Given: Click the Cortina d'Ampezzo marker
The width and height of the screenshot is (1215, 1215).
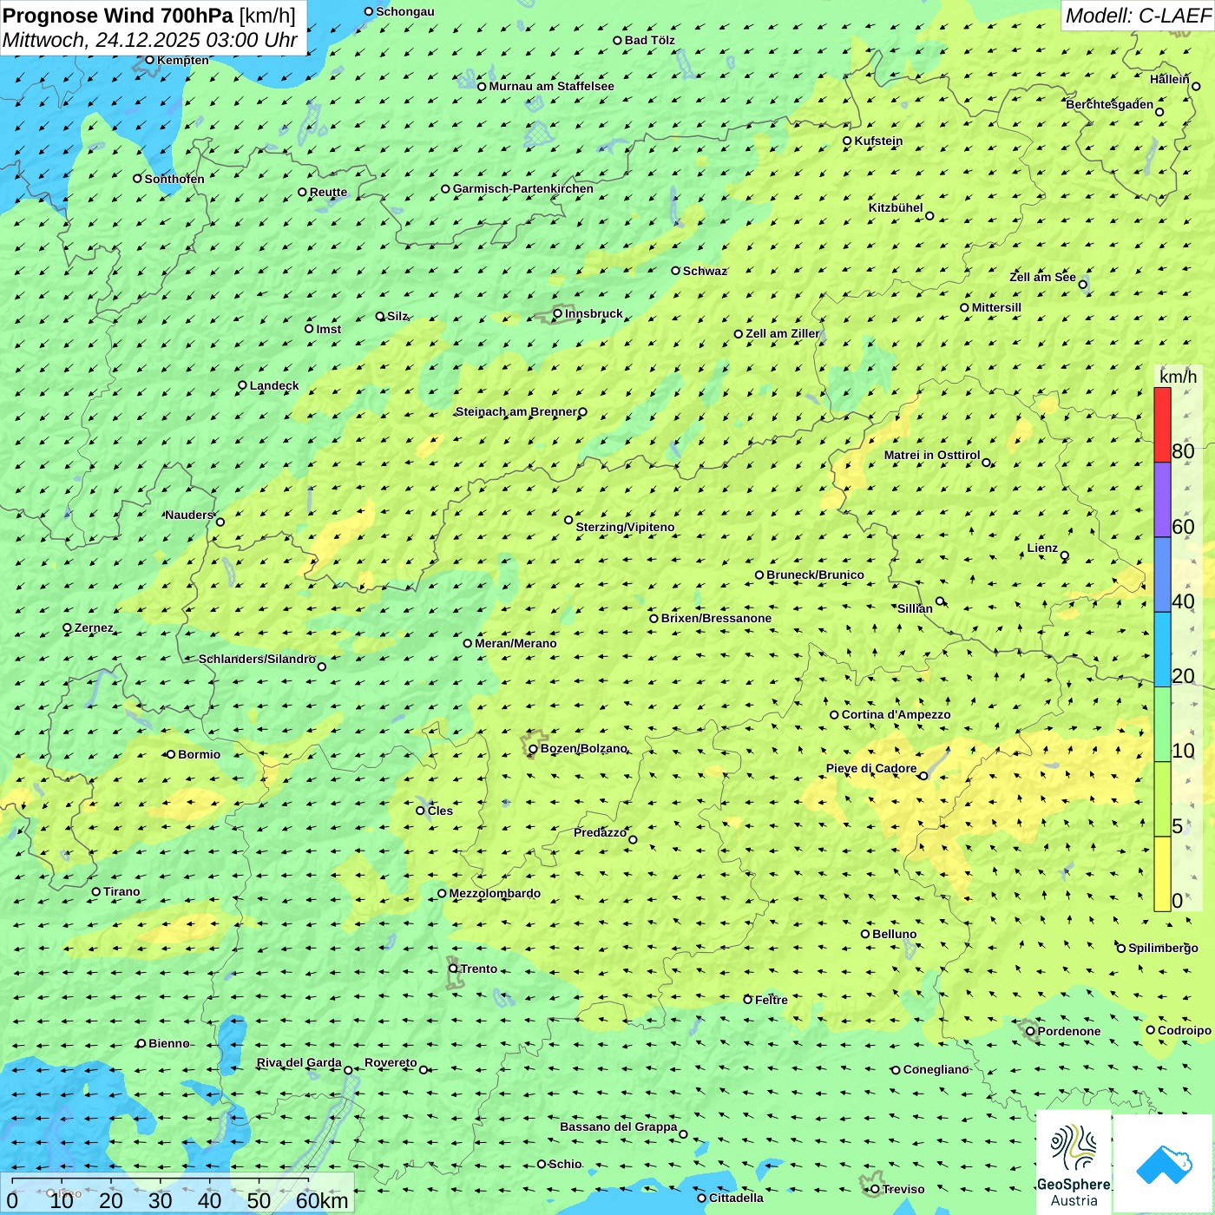Looking at the screenshot, I should coord(835,715).
